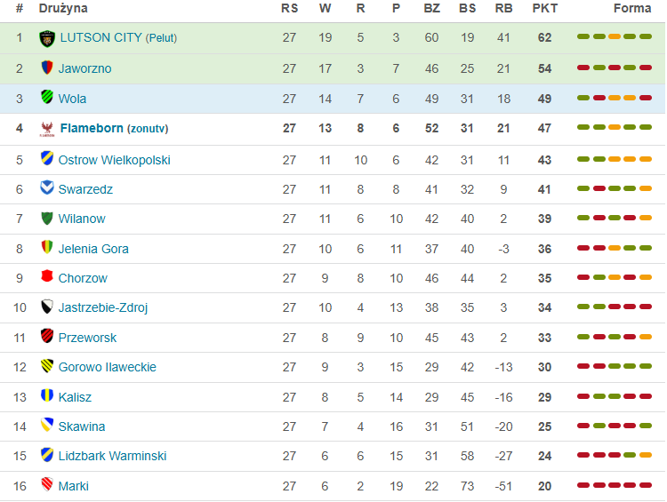Click the Jaworzno team shield icon

tap(47, 68)
